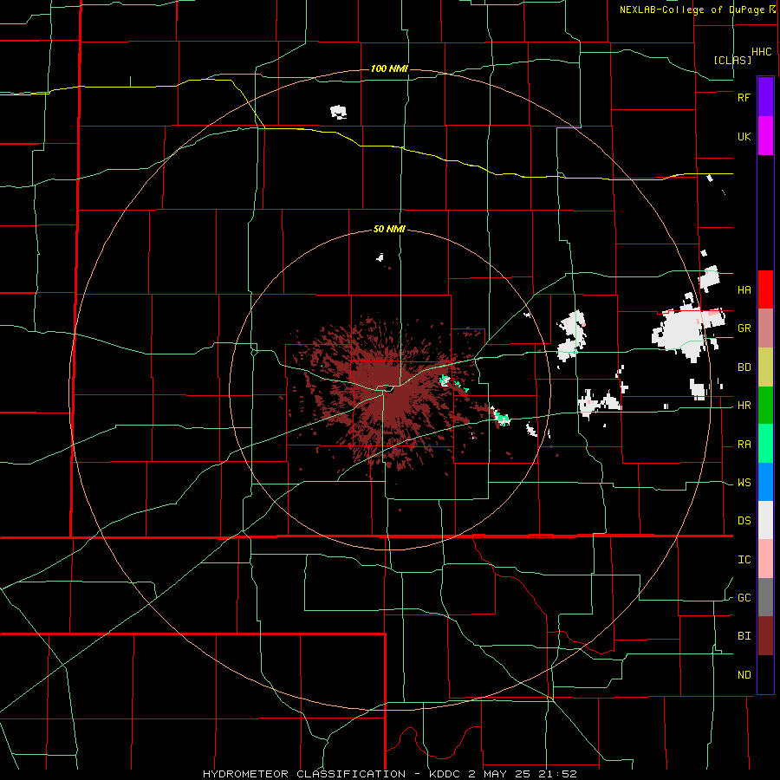Viewport: 780px width, 780px height.
Task: Click the Hydrometeor Classification KDDC timestamp caption
Action: (x=389, y=774)
